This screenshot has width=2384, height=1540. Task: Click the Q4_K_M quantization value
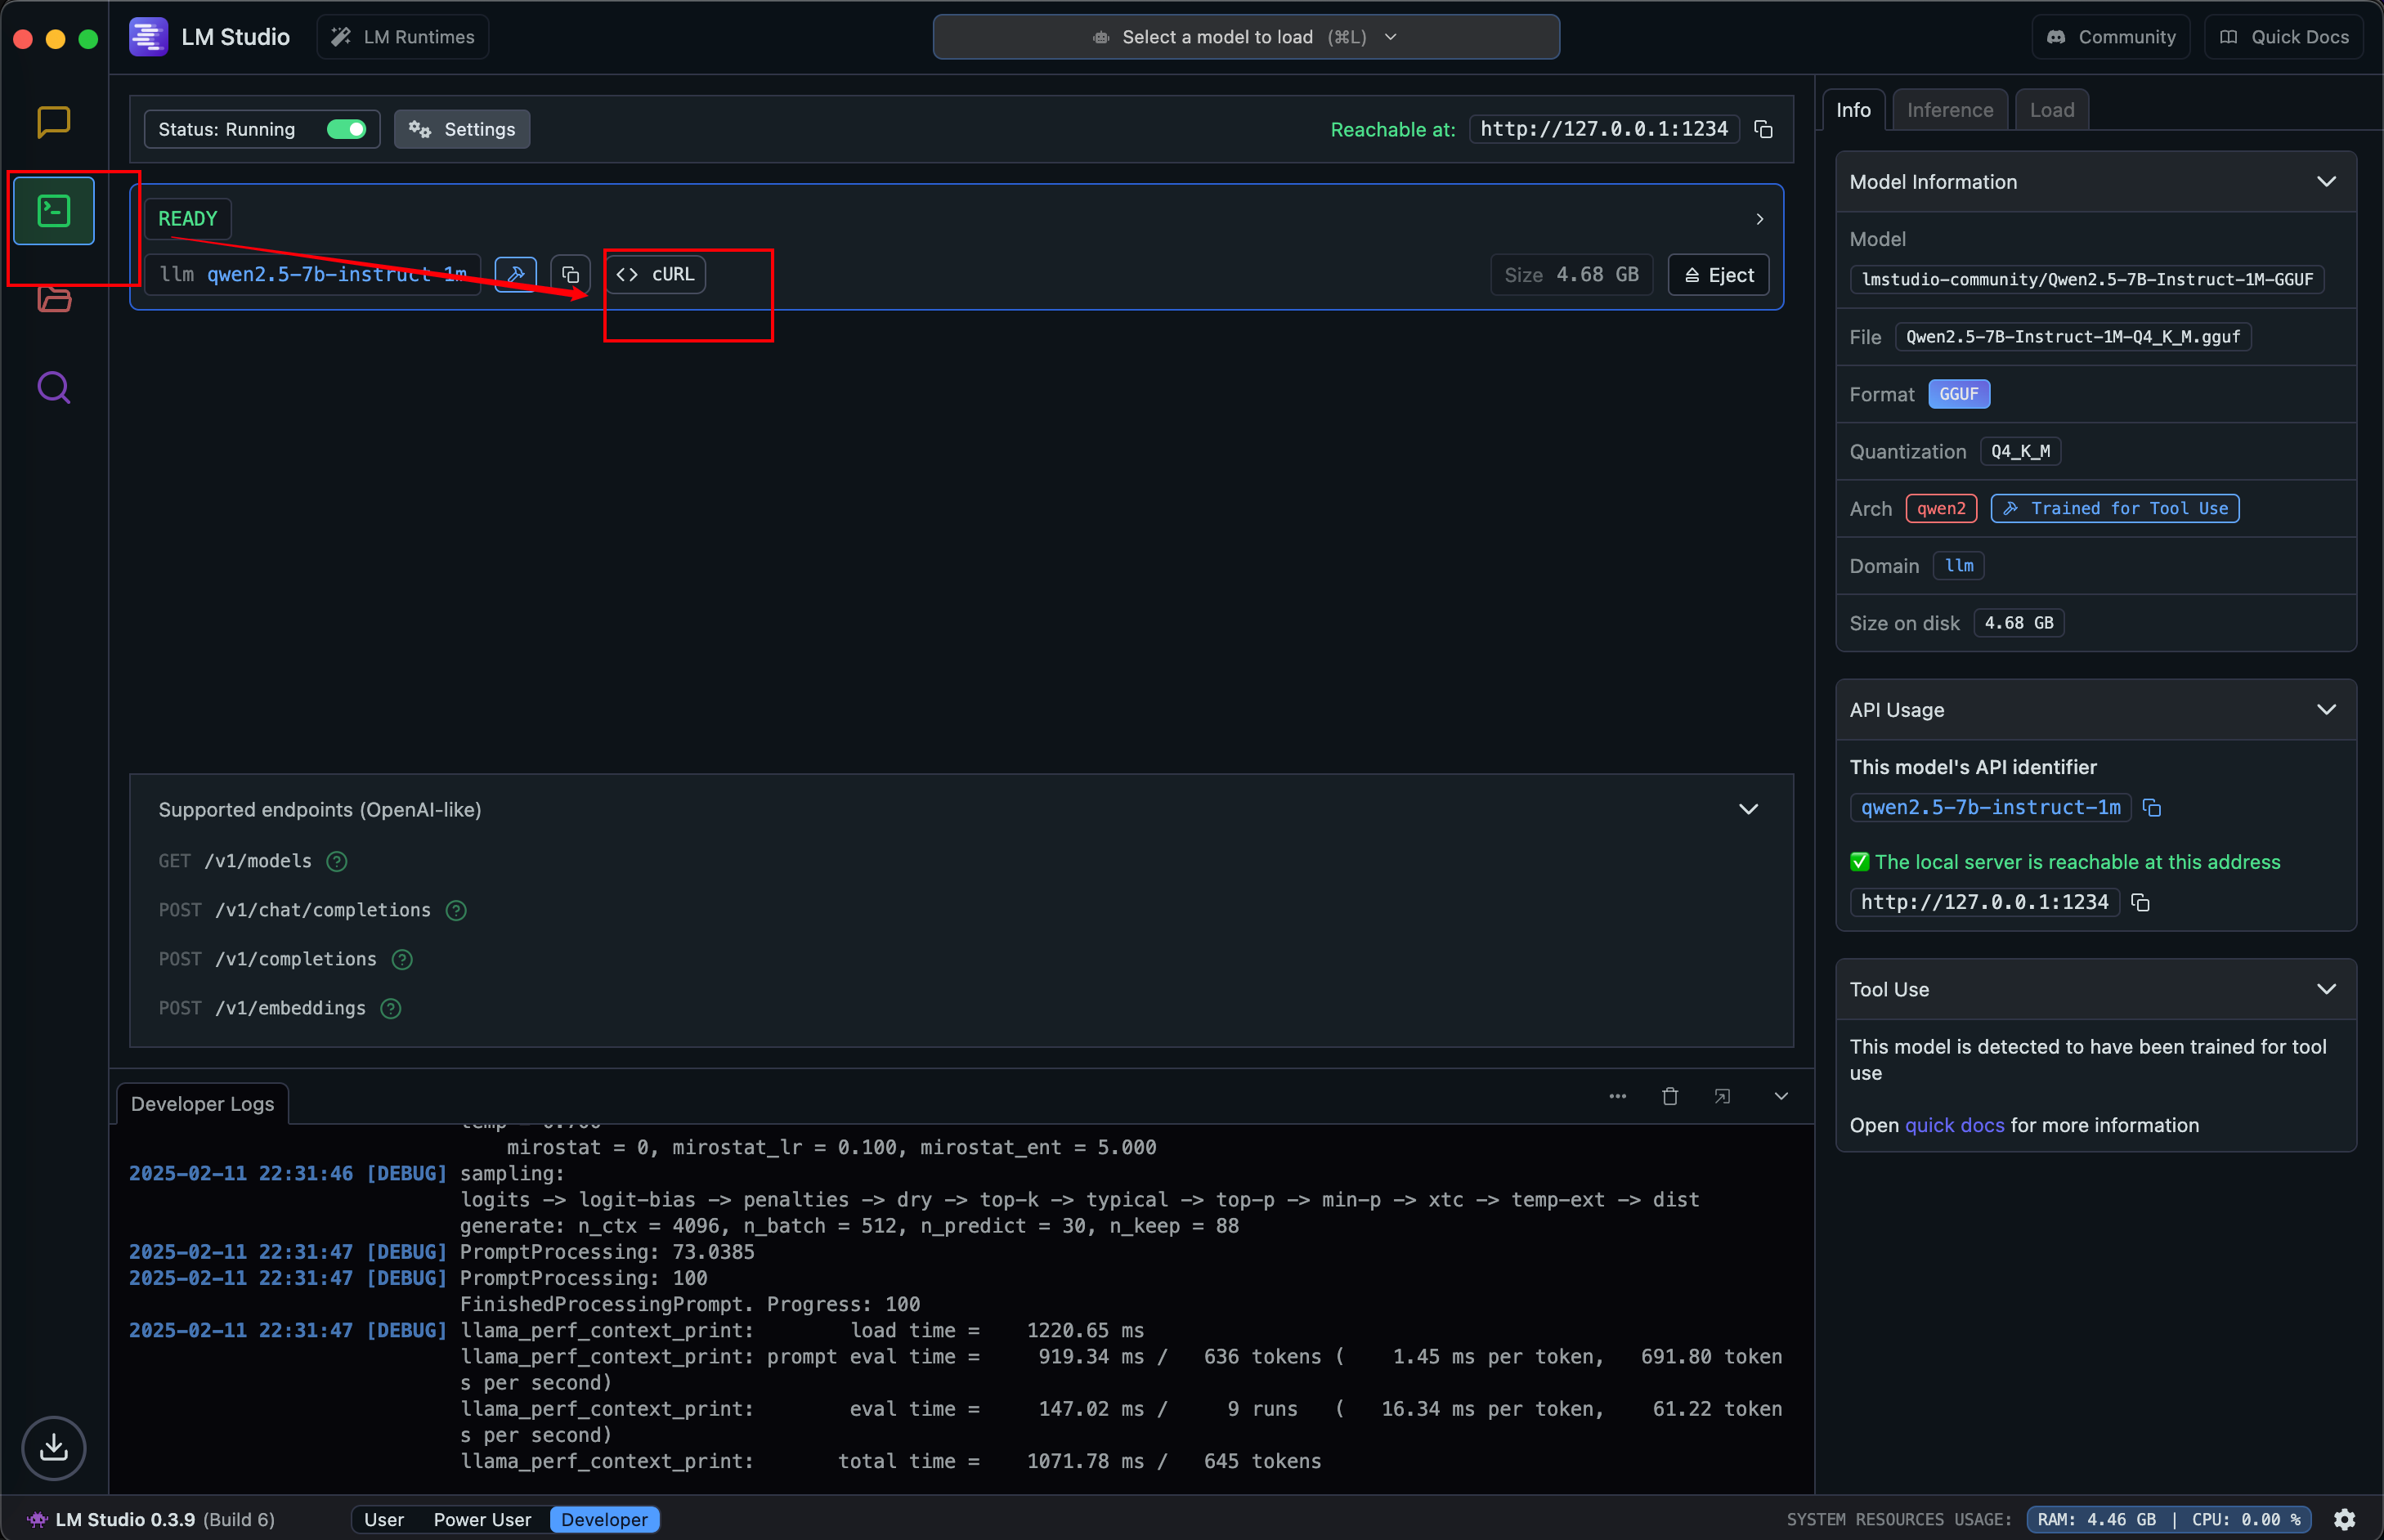click(2019, 451)
